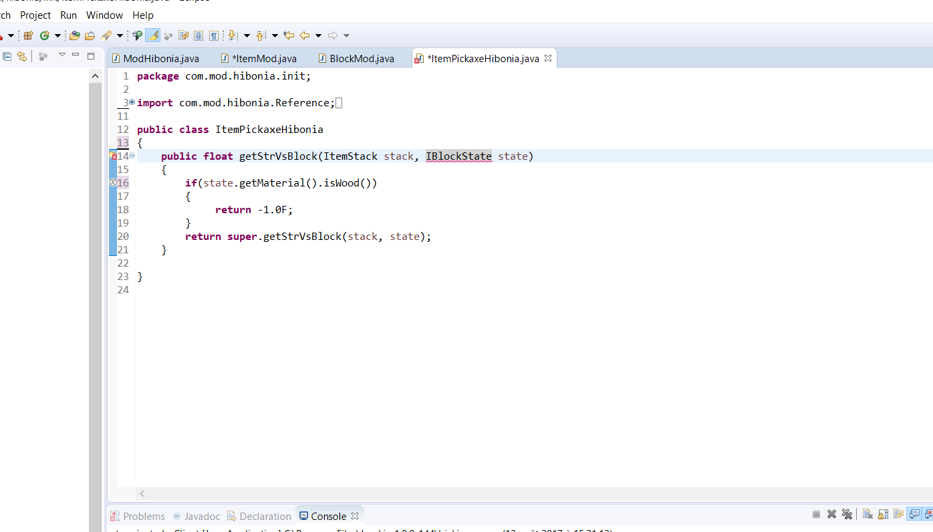Click the error marker at line 16

pos(113,182)
